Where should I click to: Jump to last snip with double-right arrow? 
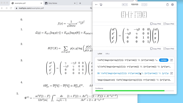tap(146, 5)
